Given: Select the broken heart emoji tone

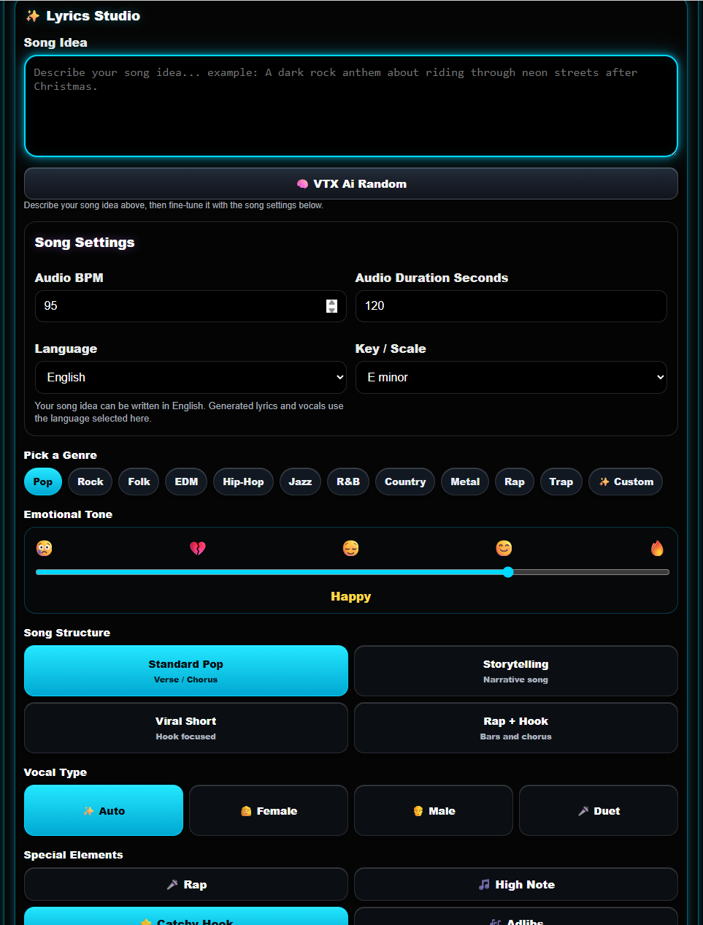Looking at the screenshot, I should pos(198,548).
